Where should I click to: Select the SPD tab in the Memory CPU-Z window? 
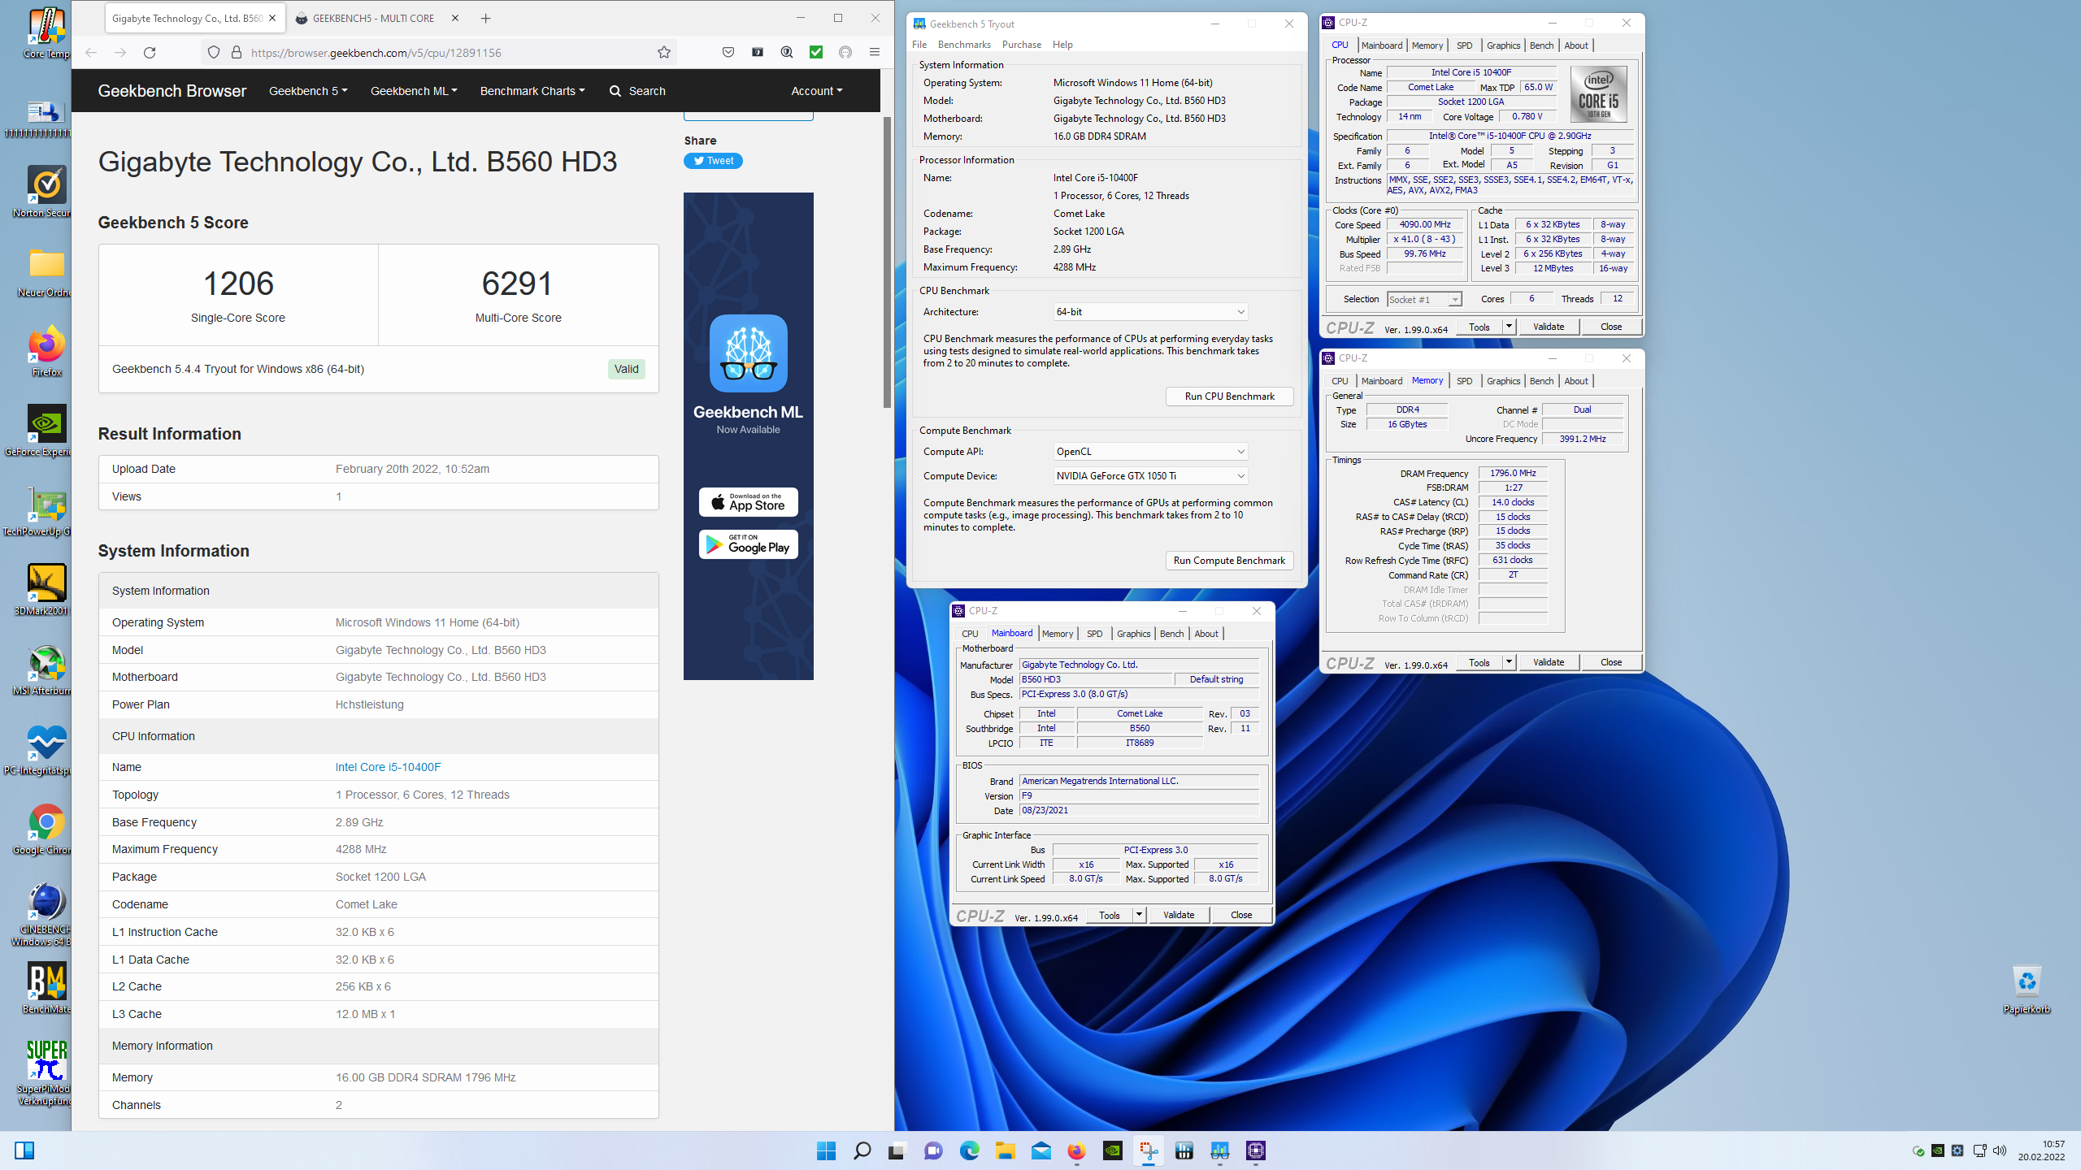pos(1464,381)
